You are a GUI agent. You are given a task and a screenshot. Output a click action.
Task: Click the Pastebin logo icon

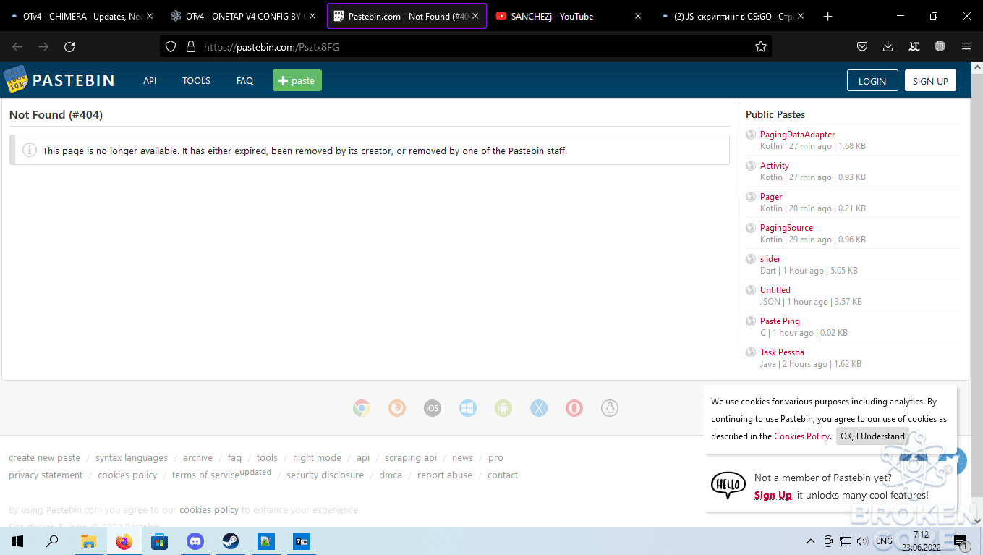(x=15, y=80)
